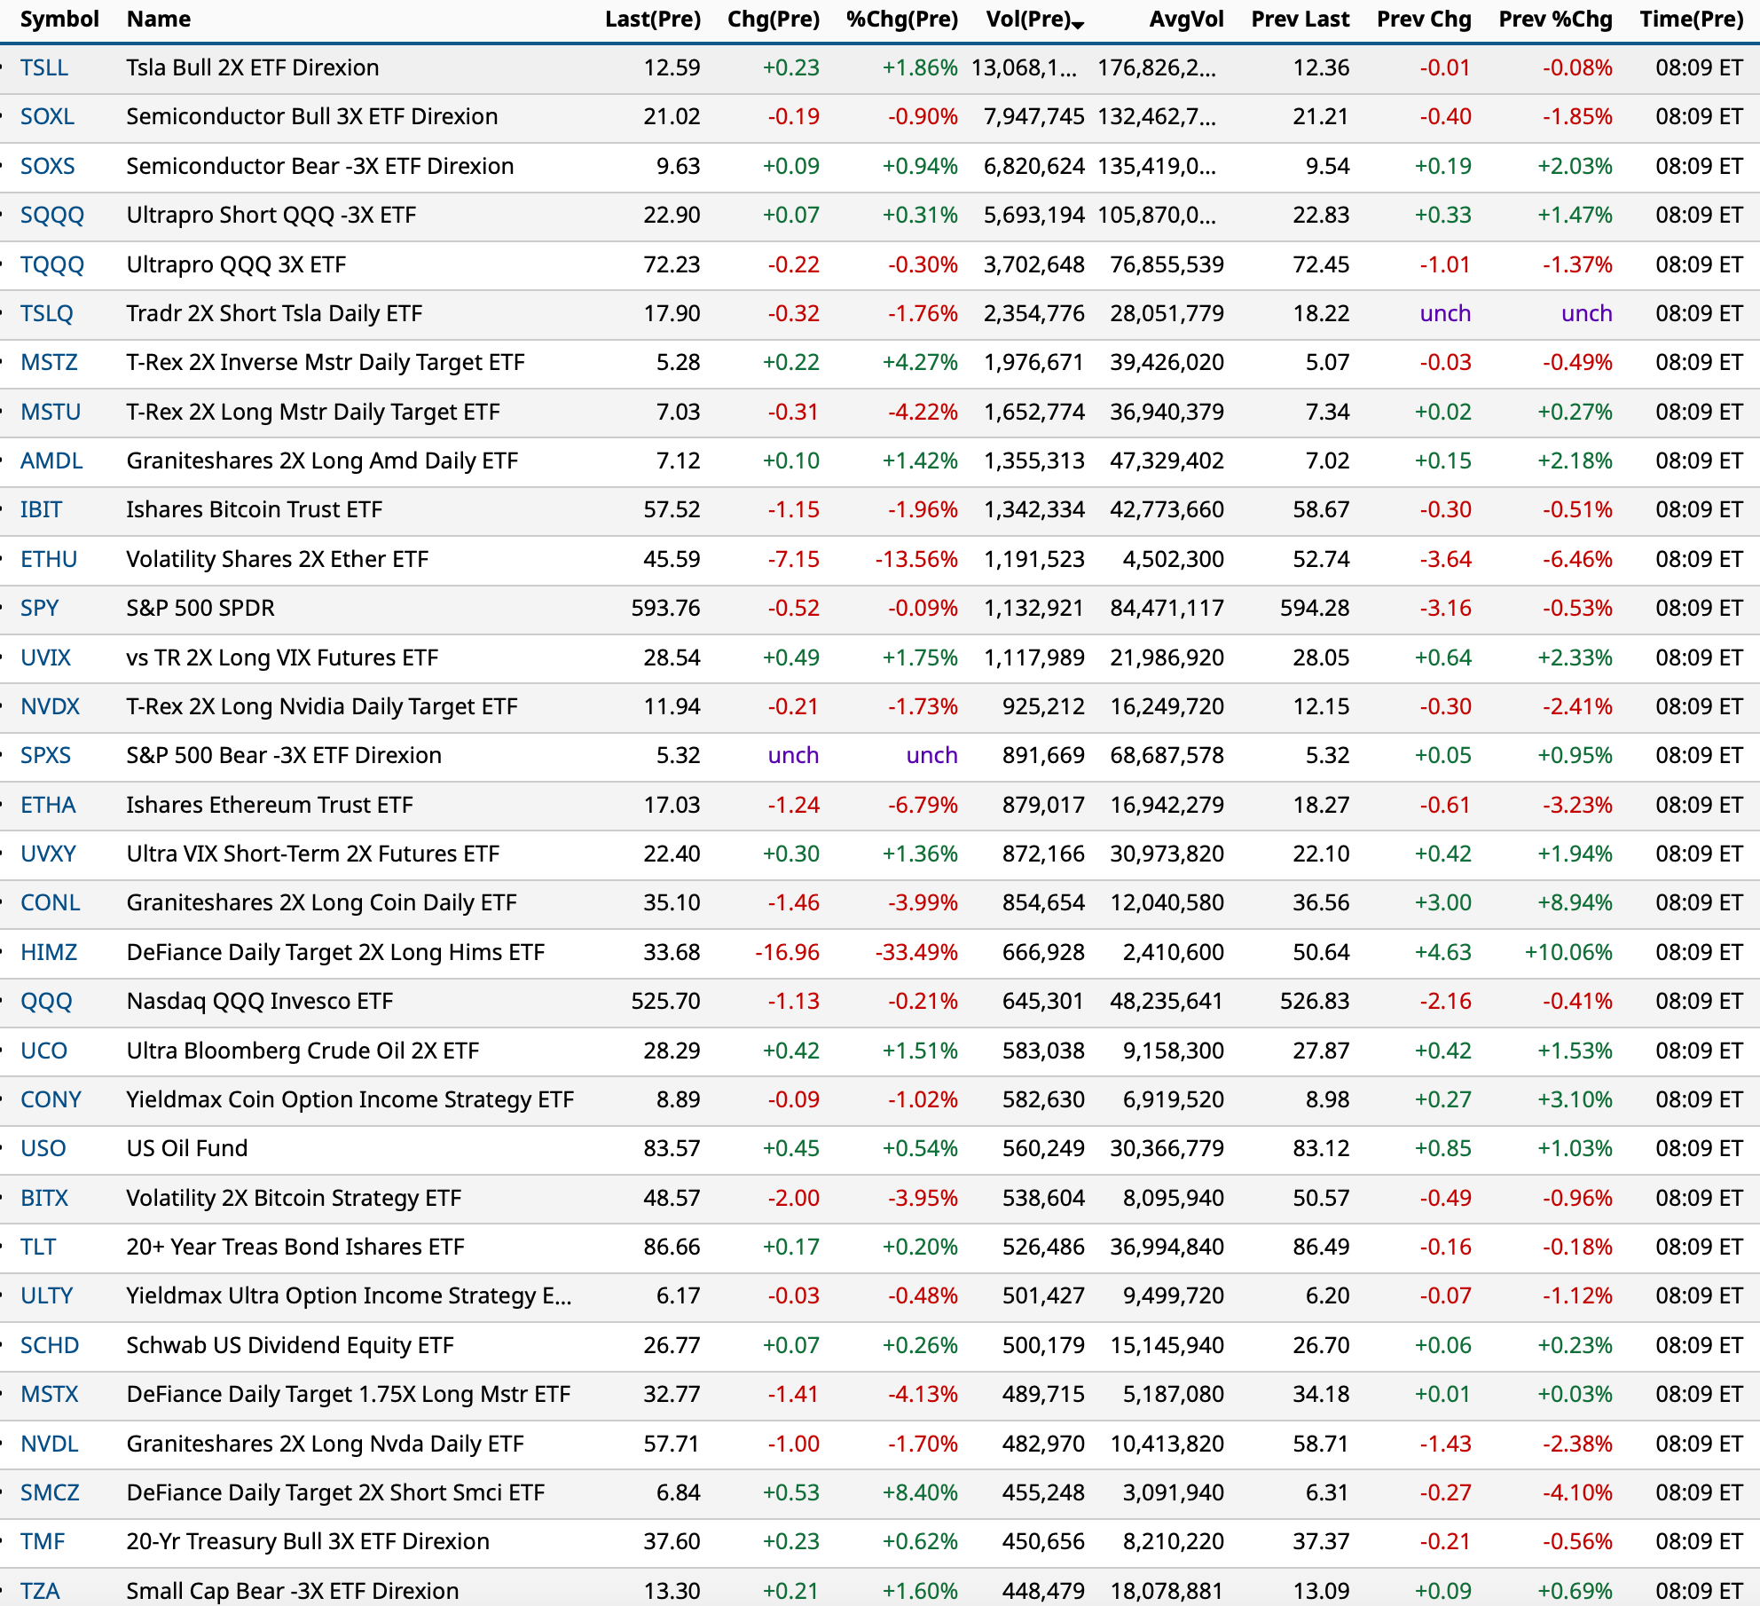Sort table by Symbol column header
This screenshot has height=1606, width=1760.
coord(59,20)
